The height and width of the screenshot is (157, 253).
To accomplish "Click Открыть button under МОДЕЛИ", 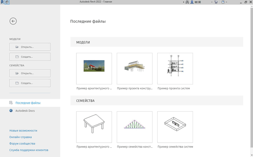I will [x=30, y=47].
